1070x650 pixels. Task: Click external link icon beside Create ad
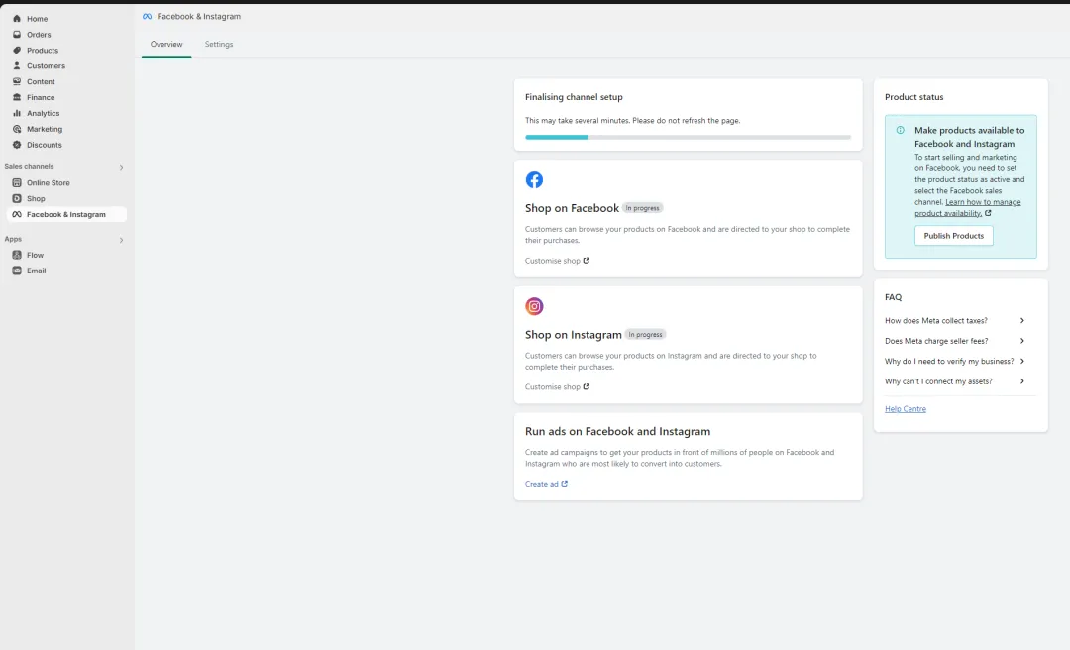pyautogui.click(x=565, y=484)
